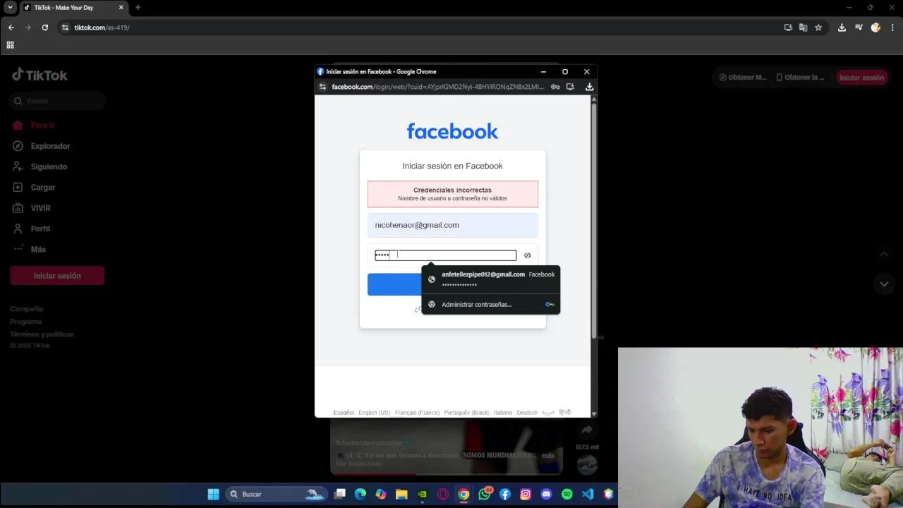Expand Términos y políticas footer section

(x=42, y=334)
